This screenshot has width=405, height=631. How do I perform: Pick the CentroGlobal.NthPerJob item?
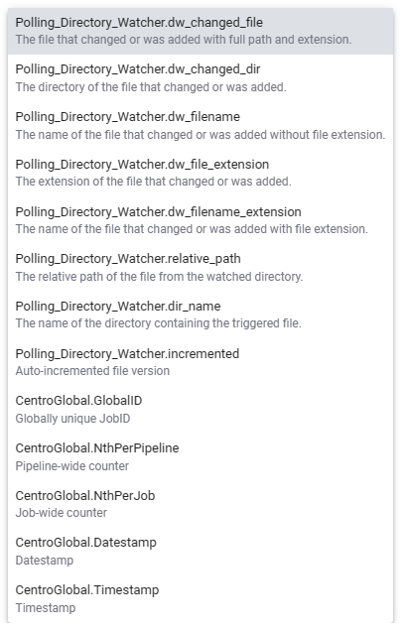(x=201, y=504)
